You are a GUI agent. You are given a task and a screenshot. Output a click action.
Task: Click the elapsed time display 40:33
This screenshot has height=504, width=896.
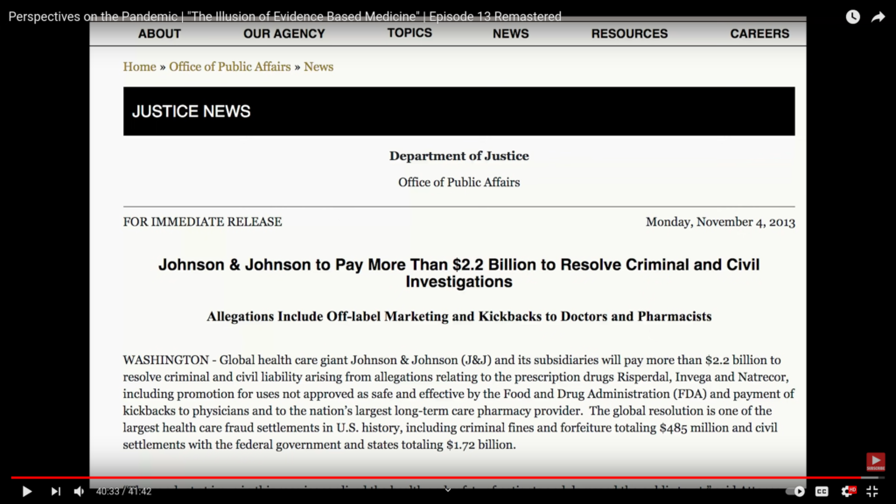click(x=108, y=492)
